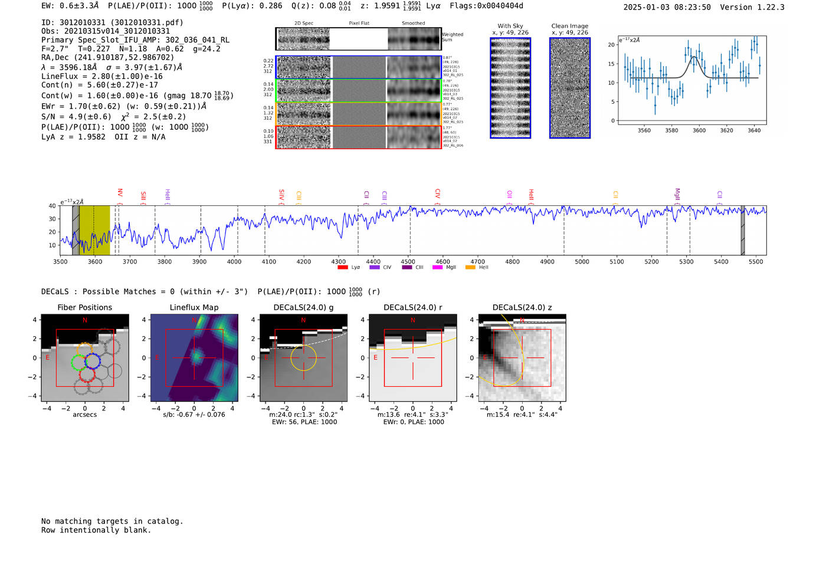Click the 'Flags:0x0040404d' text
The height and width of the screenshot is (562, 826).
(486, 6)
